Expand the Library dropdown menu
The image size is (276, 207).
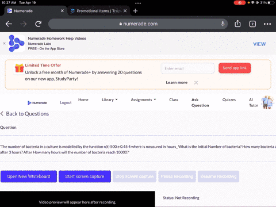click(109, 100)
